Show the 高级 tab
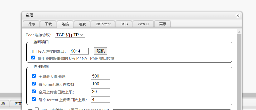This screenshot has height=110, width=256. [x=163, y=24]
